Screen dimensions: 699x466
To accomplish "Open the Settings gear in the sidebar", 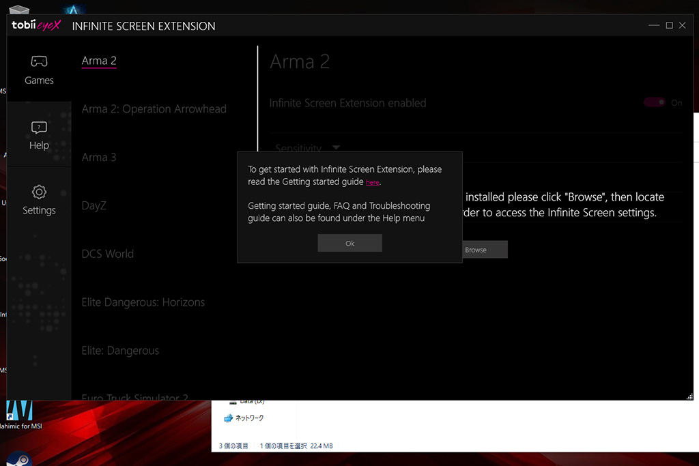I will 39,200.
